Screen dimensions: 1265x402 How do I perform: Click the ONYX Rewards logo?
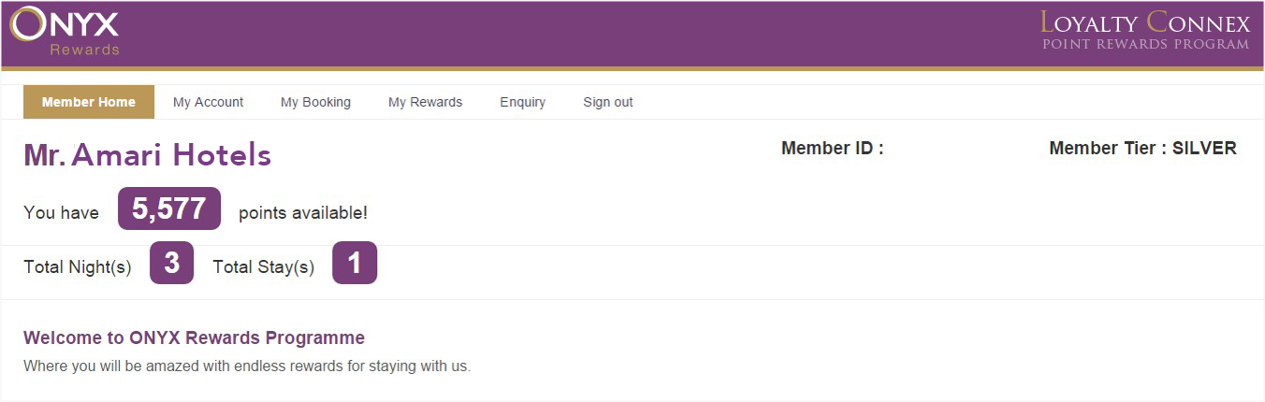[x=65, y=31]
